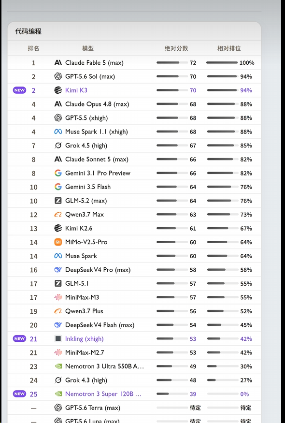Click the NVIDIA logo beside Nemotron 3 Ultra
The height and width of the screenshot is (423, 285).
tap(58, 366)
